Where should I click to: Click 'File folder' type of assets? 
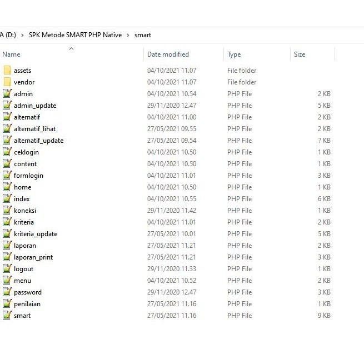(242, 71)
